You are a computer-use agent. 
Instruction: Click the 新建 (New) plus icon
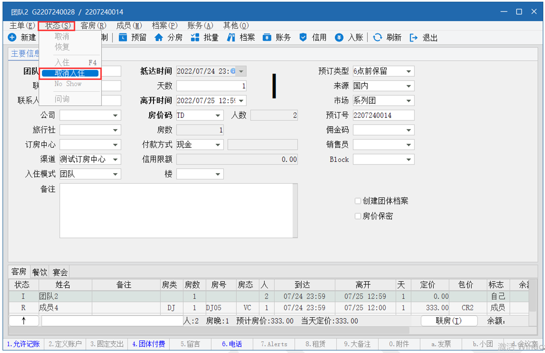click(12, 38)
